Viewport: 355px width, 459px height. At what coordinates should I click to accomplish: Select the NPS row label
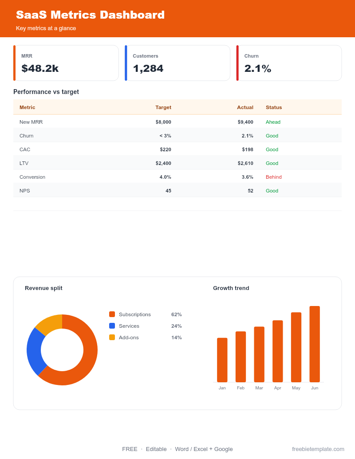tap(24, 191)
